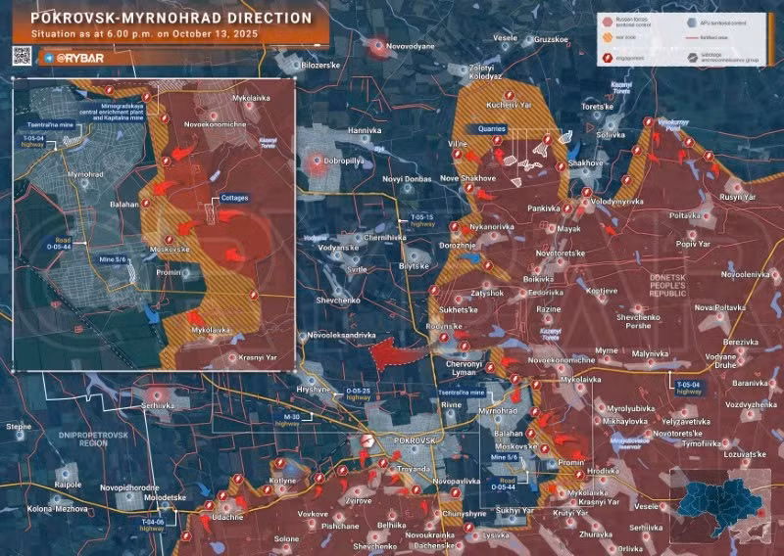Click the Zolotyi Kolodyaz label
The image size is (784, 556).
point(485,72)
